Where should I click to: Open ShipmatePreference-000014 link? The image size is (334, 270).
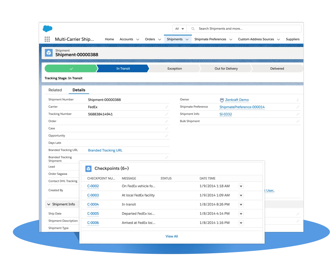pyautogui.click(x=242, y=107)
